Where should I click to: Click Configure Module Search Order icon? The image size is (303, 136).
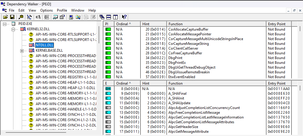78,17
